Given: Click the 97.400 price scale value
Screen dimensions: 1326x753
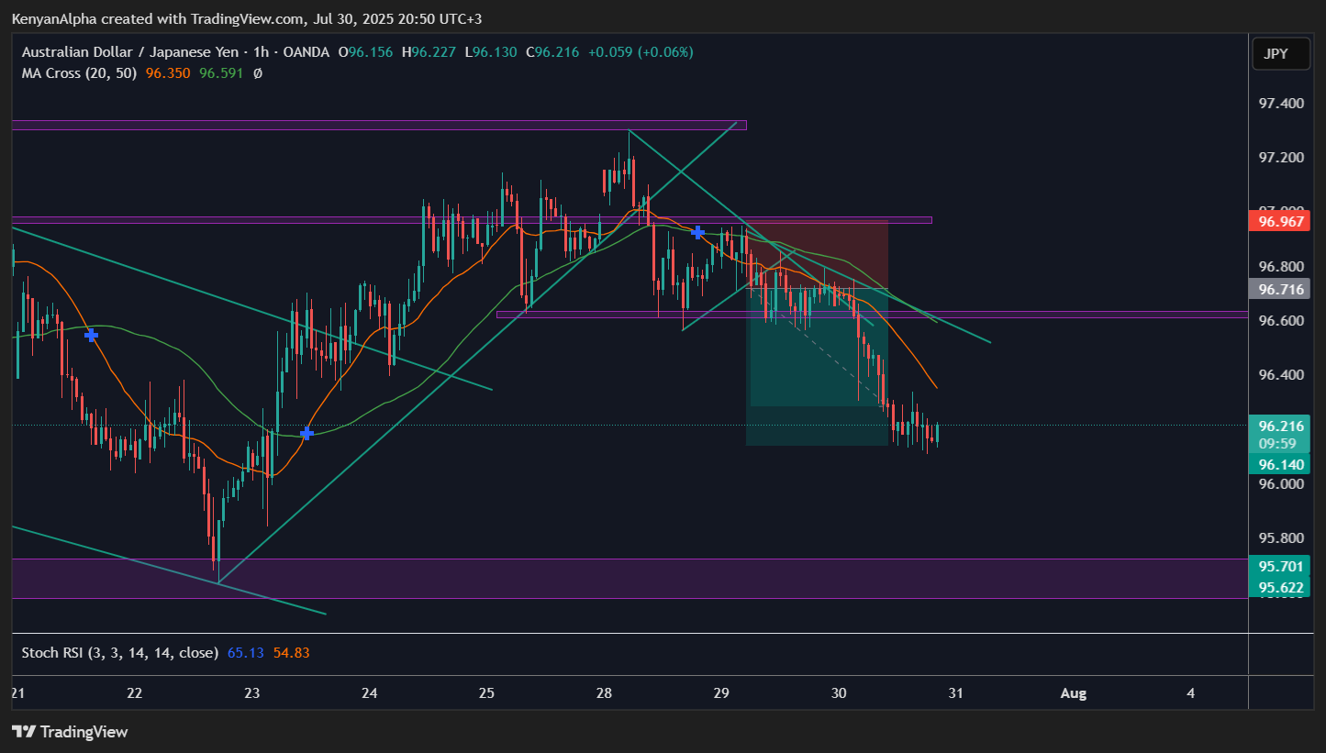Looking at the screenshot, I should 1281,104.
